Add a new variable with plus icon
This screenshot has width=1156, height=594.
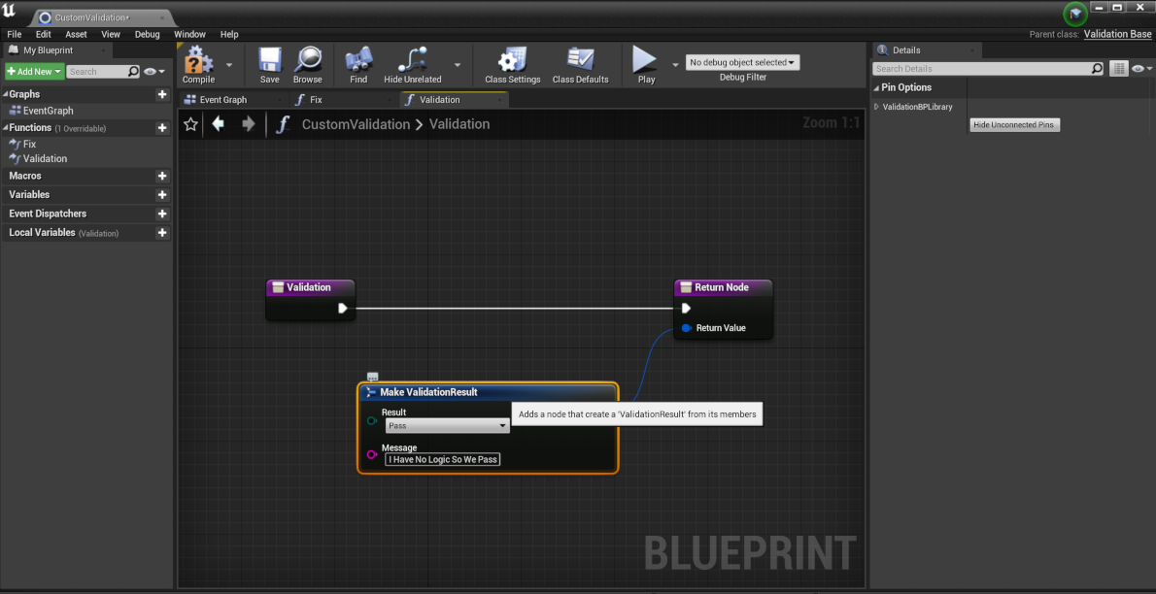point(162,195)
